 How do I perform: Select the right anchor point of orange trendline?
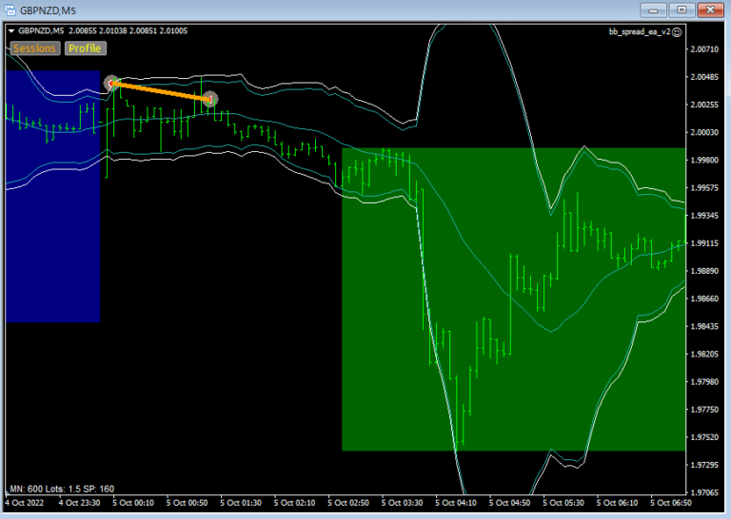pos(210,98)
